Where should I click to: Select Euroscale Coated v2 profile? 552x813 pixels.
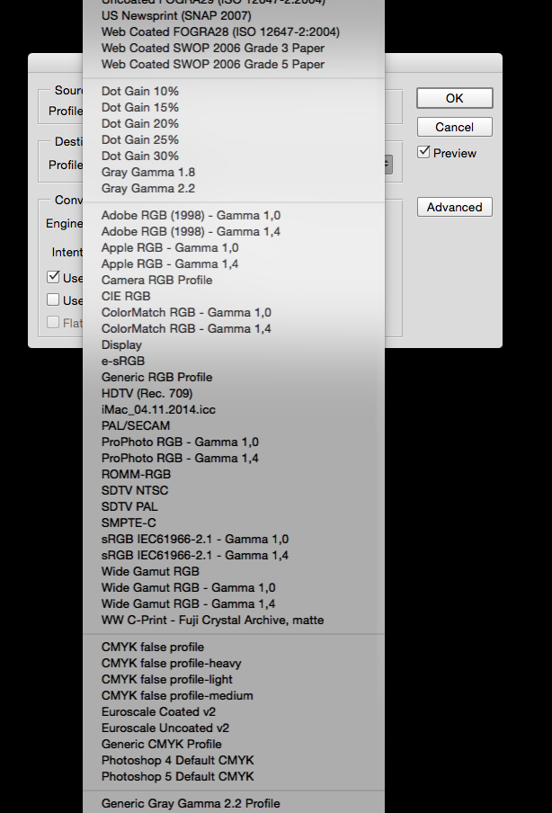[158, 711]
